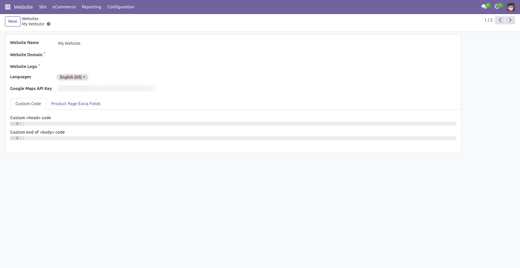Click the New button
The width and height of the screenshot is (520, 268).
click(x=13, y=21)
